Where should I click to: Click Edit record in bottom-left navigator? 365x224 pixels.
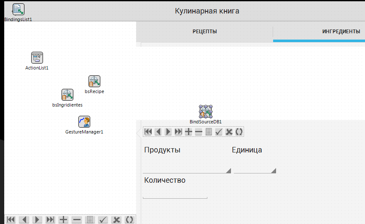point(90,219)
